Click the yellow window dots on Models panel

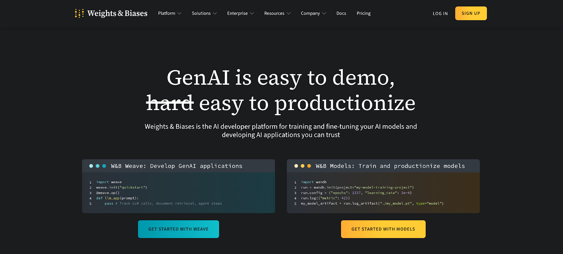pos(303,166)
